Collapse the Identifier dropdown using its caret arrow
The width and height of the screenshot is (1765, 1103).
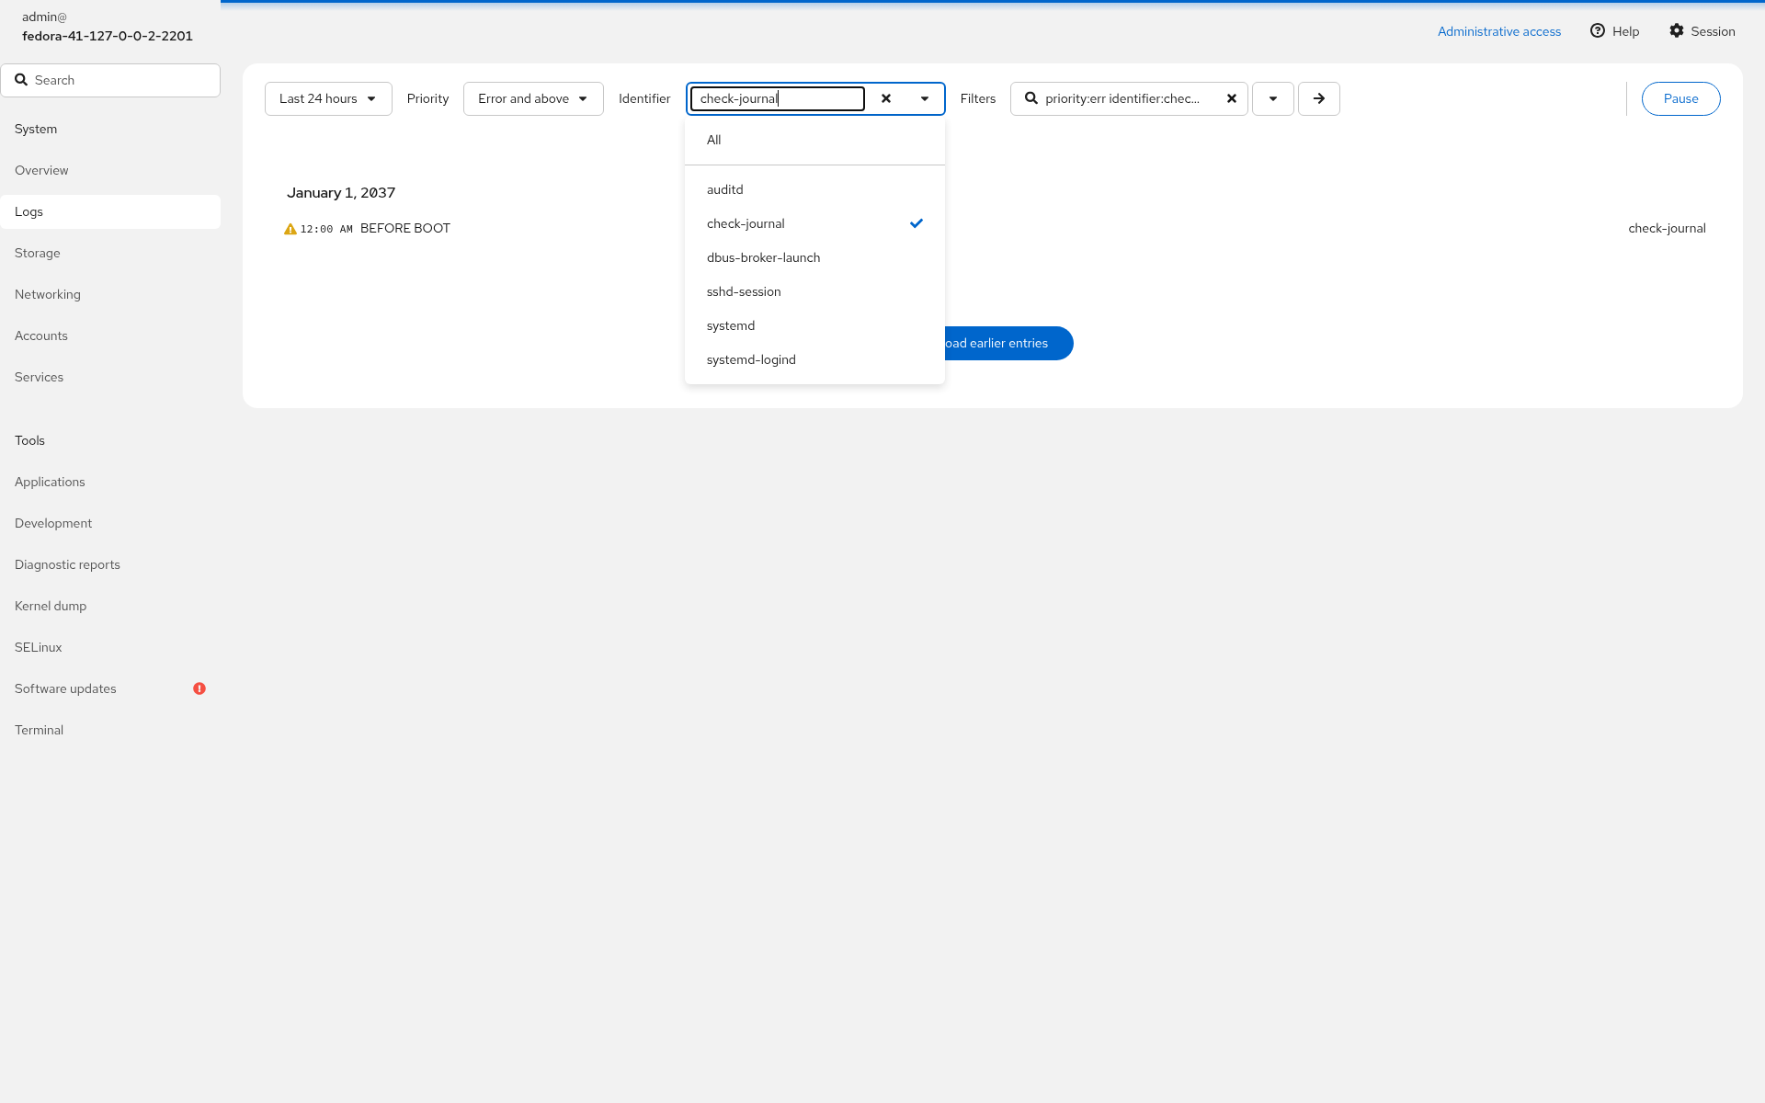(925, 98)
